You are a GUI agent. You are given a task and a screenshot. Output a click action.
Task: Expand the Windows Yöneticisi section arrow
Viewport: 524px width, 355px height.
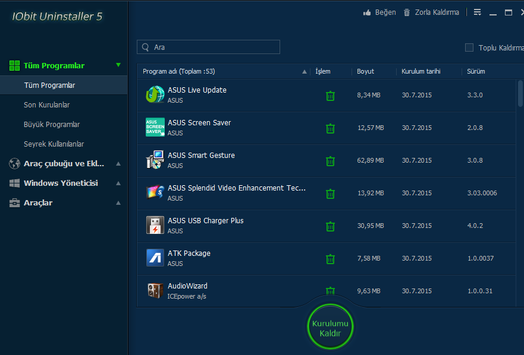coord(118,183)
